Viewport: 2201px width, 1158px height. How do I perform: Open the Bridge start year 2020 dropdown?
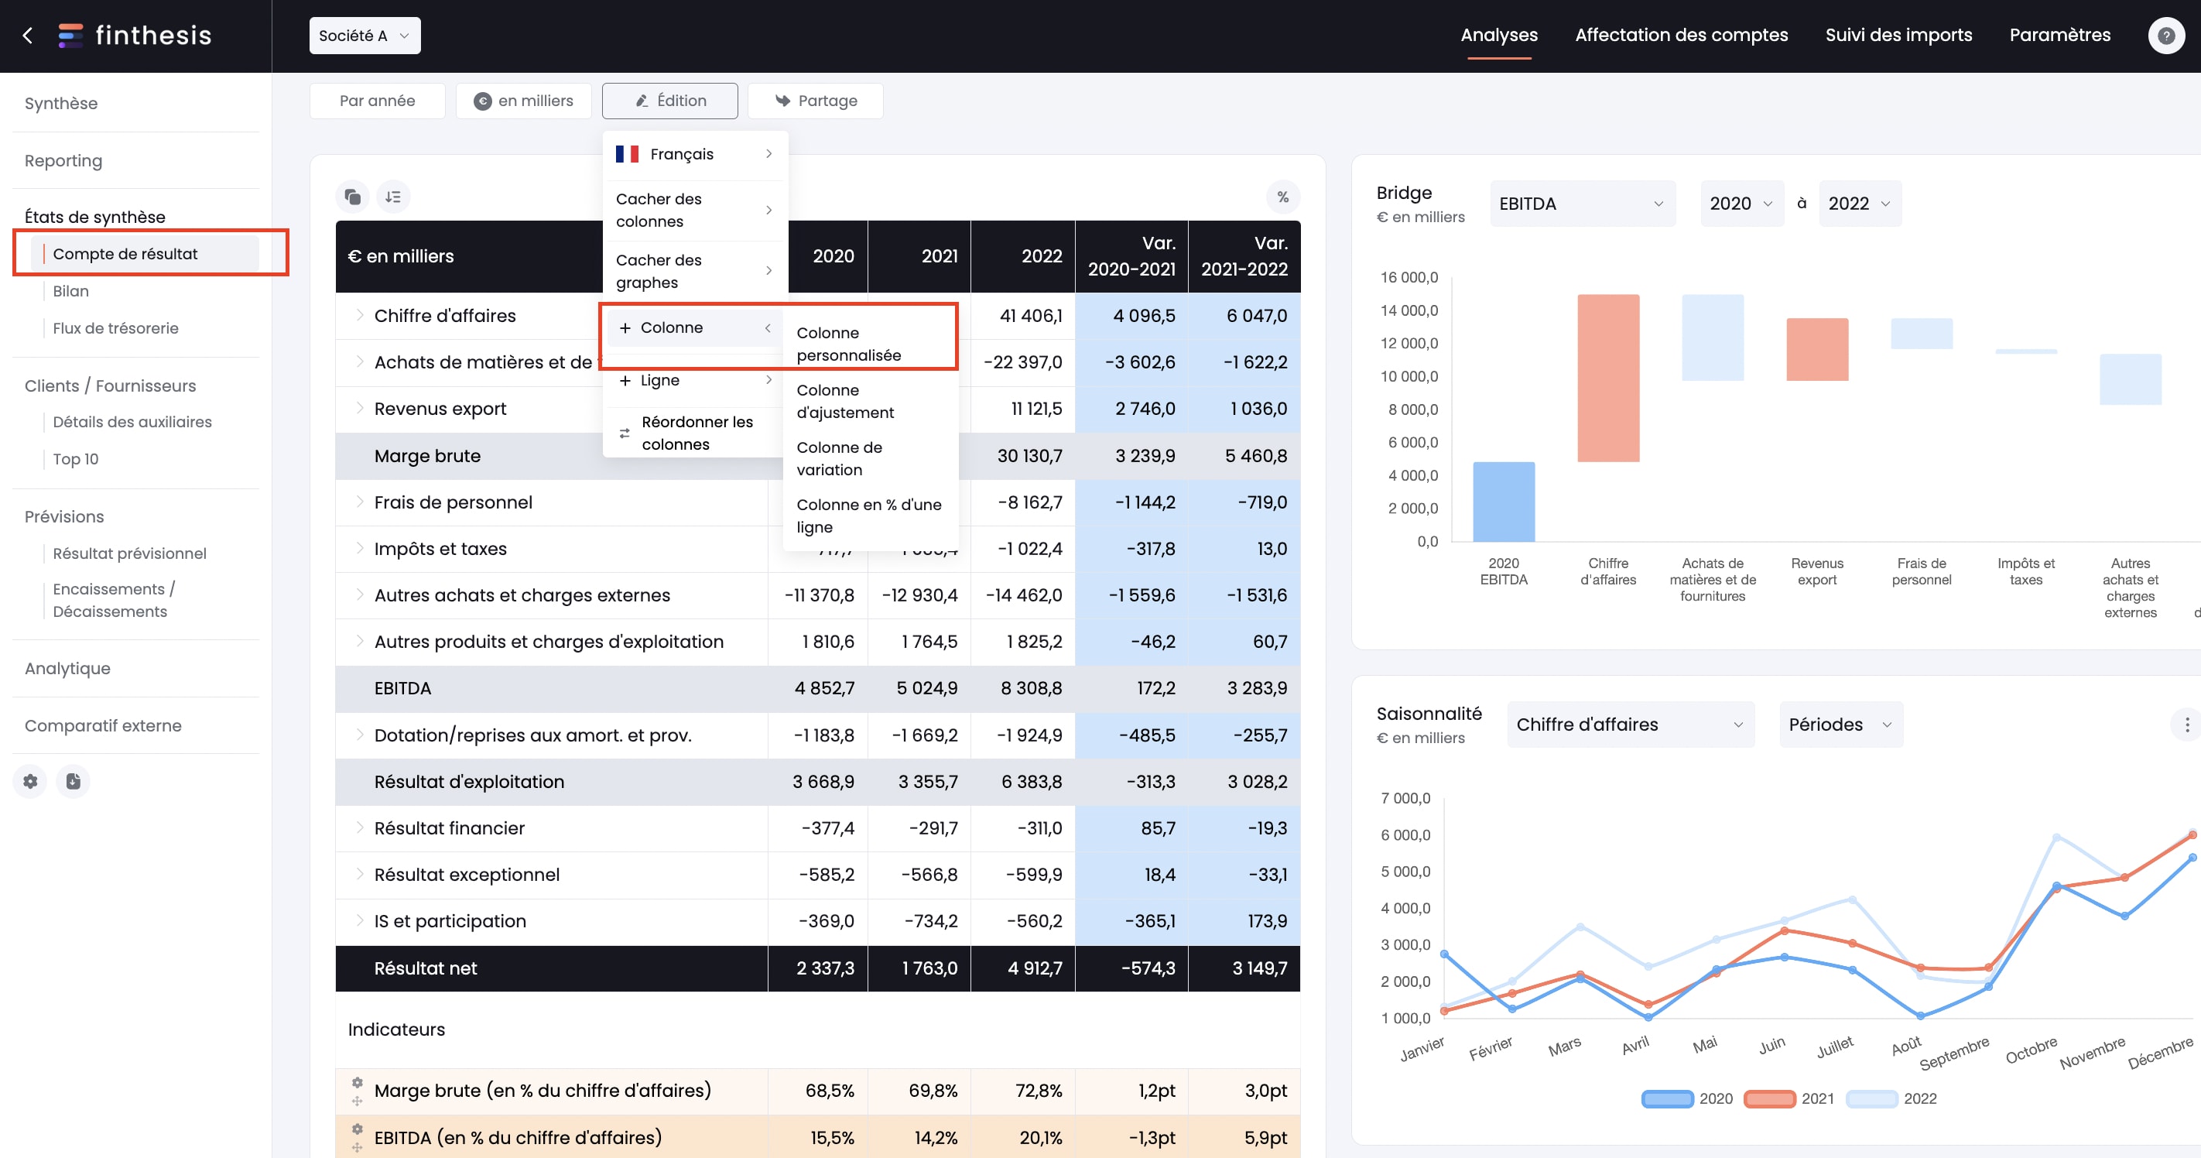pyautogui.click(x=1741, y=204)
